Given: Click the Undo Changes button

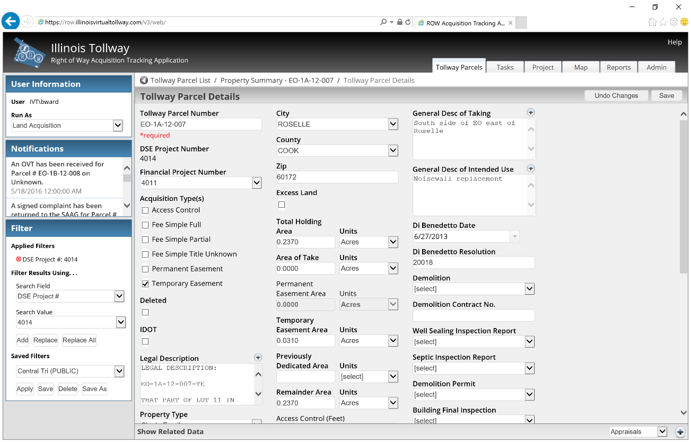Looking at the screenshot, I should click(x=616, y=95).
